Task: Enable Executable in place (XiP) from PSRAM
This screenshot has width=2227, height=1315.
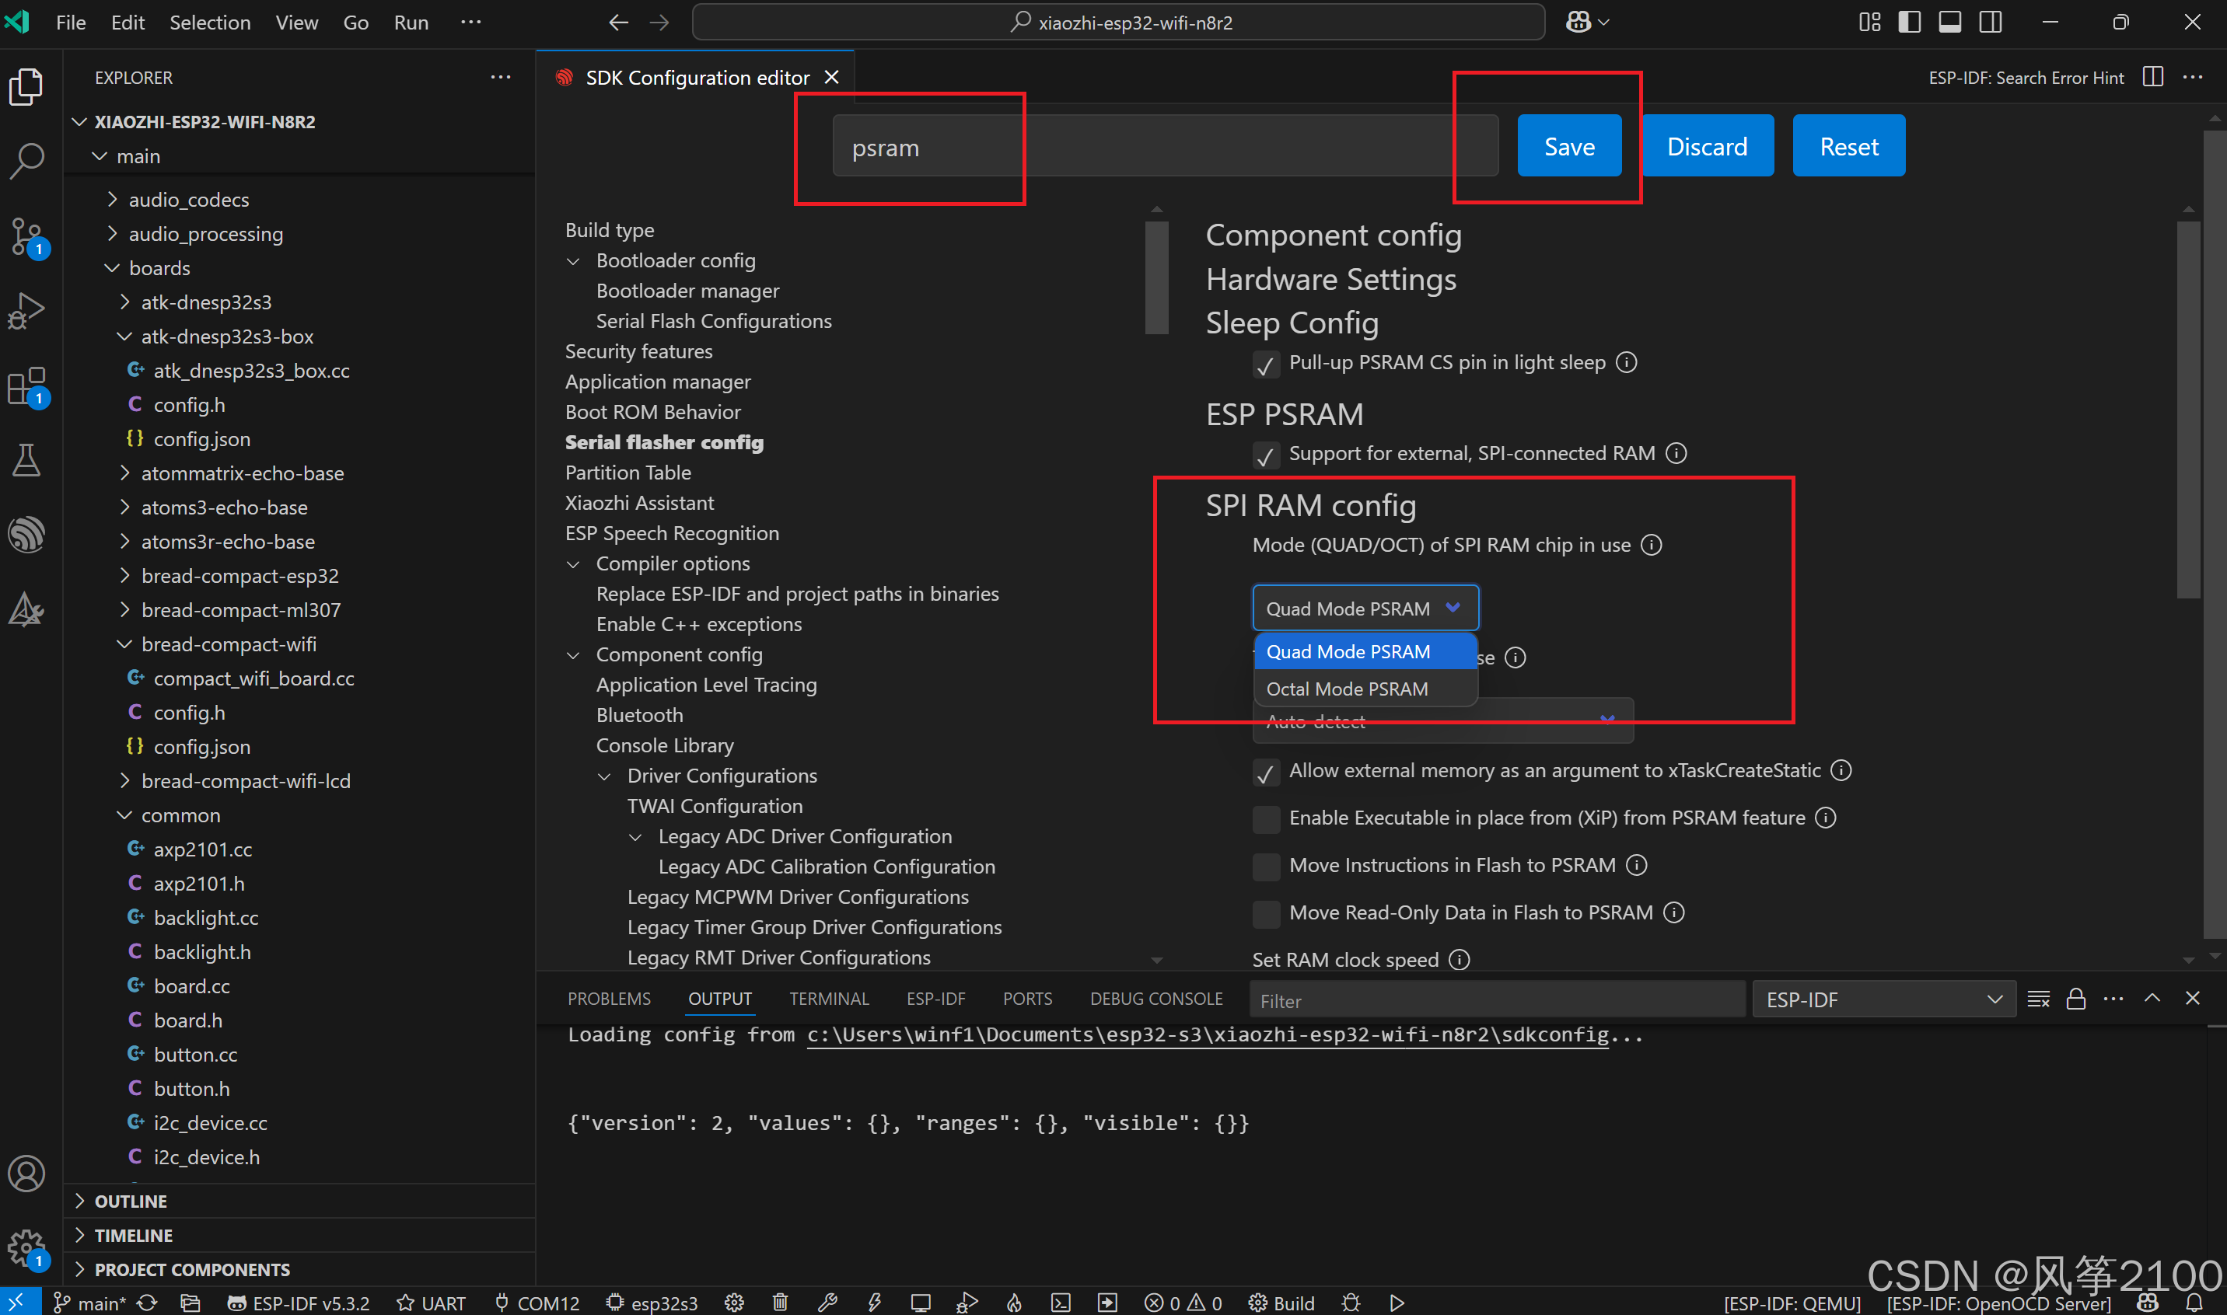Action: pos(1265,819)
